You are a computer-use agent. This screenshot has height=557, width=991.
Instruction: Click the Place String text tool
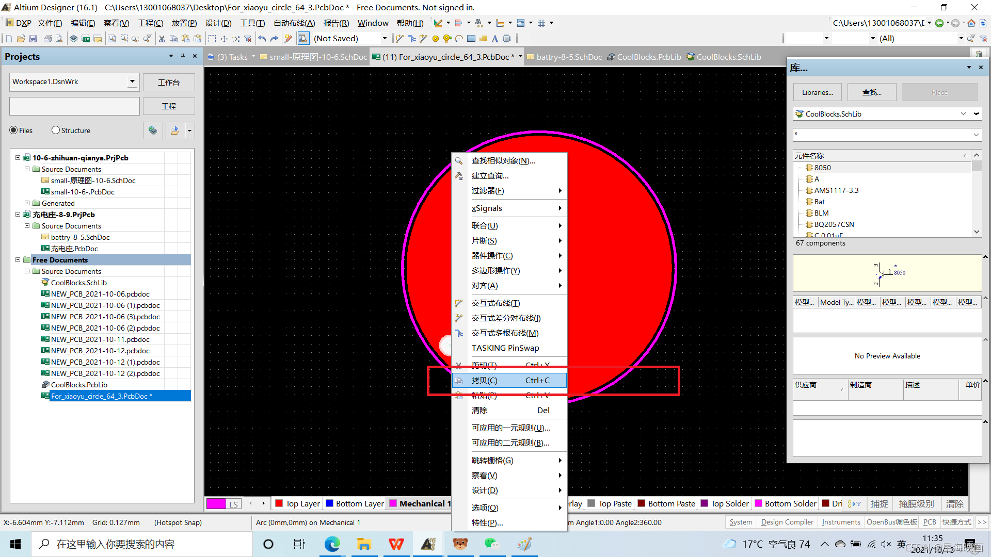[x=494, y=39]
